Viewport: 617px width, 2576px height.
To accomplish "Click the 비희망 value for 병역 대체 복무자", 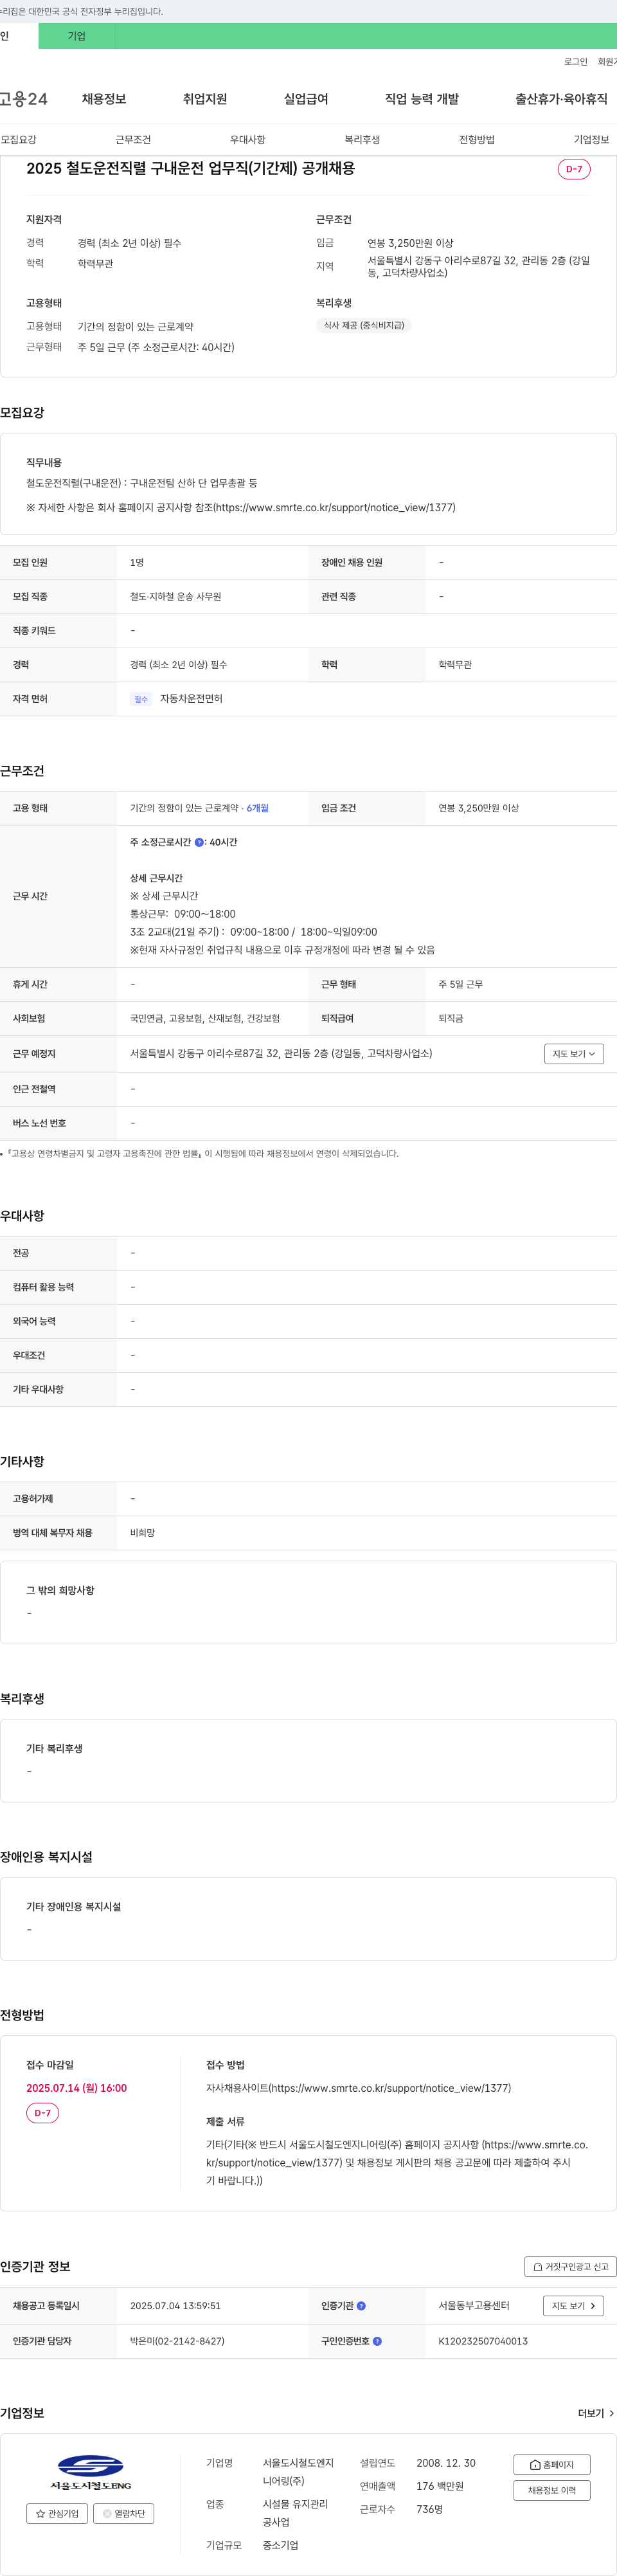I will click(x=142, y=1533).
